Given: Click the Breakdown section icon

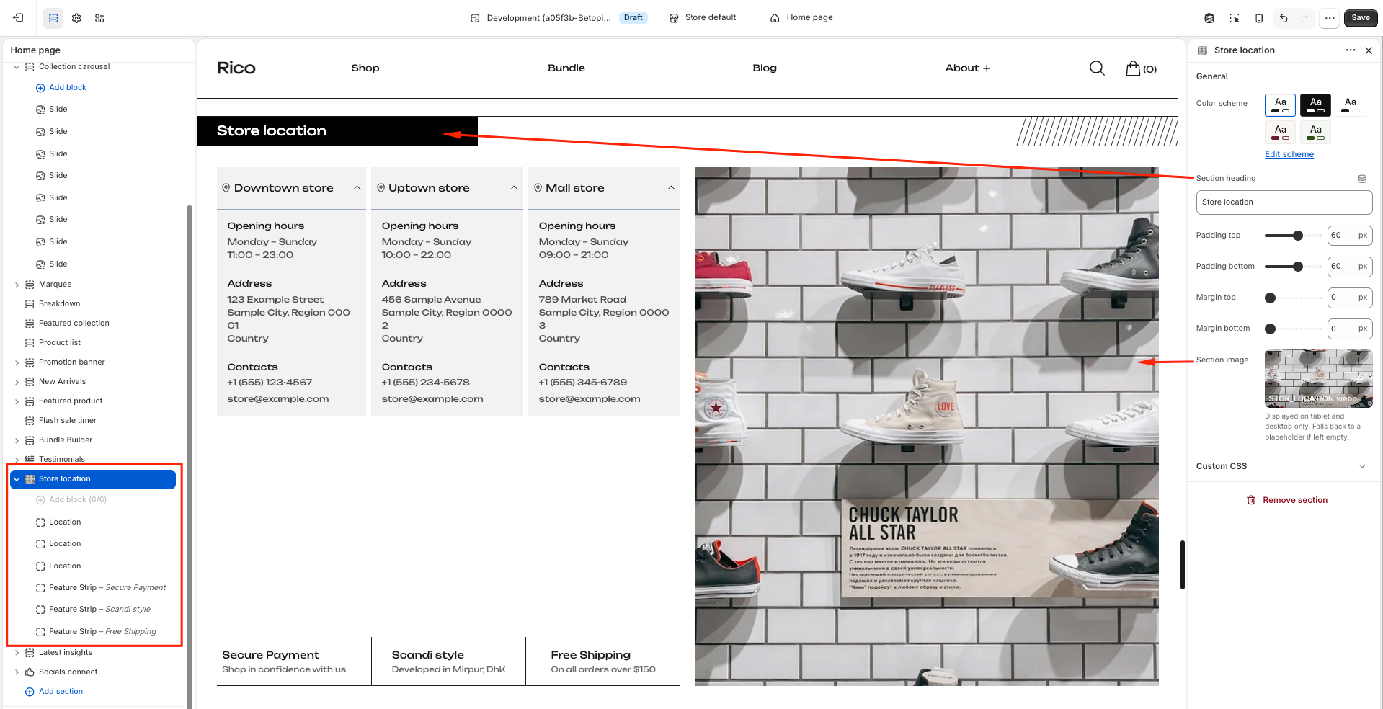Looking at the screenshot, I should click(x=30, y=304).
